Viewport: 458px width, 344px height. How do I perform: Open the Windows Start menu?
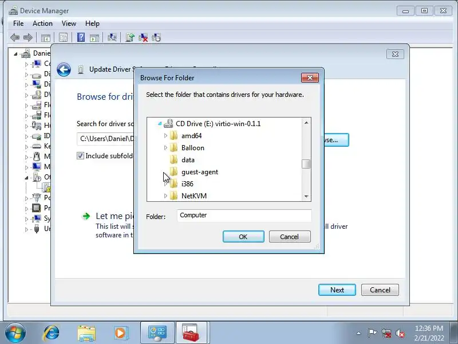[15, 333]
